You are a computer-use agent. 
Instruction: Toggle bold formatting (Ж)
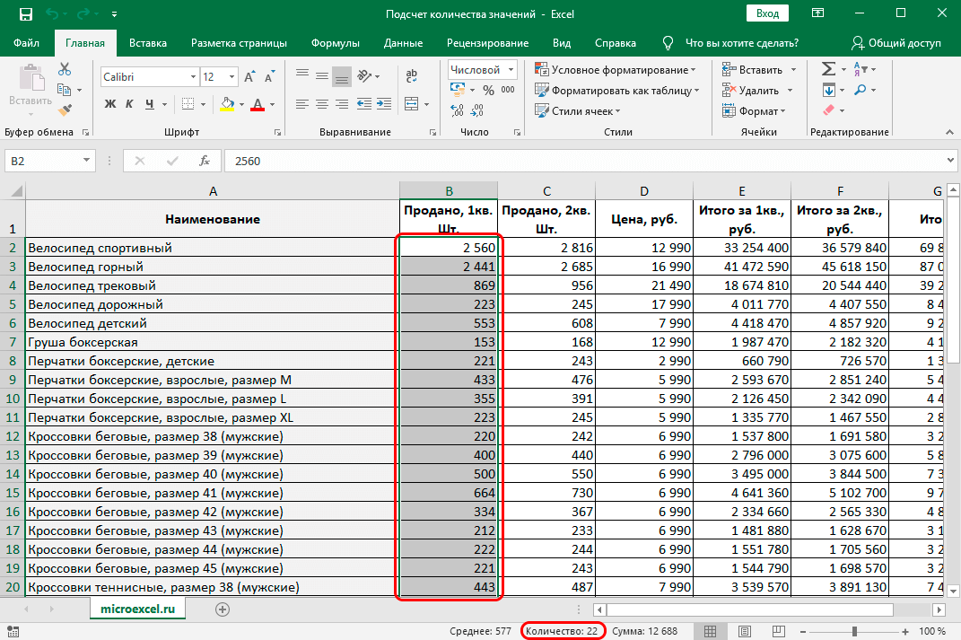coord(110,104)
